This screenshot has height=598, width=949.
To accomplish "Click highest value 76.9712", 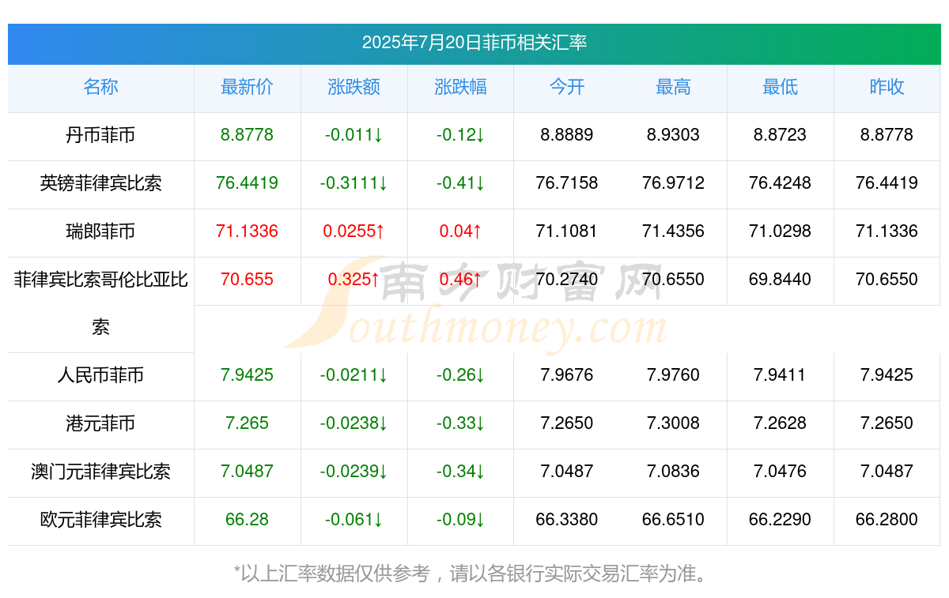I will [x=673, y=183].
